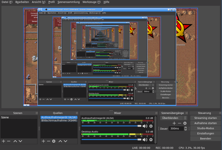Screen dimensions: 222x150
Task: Open properties gear of selected source
Action: [54, 141]
